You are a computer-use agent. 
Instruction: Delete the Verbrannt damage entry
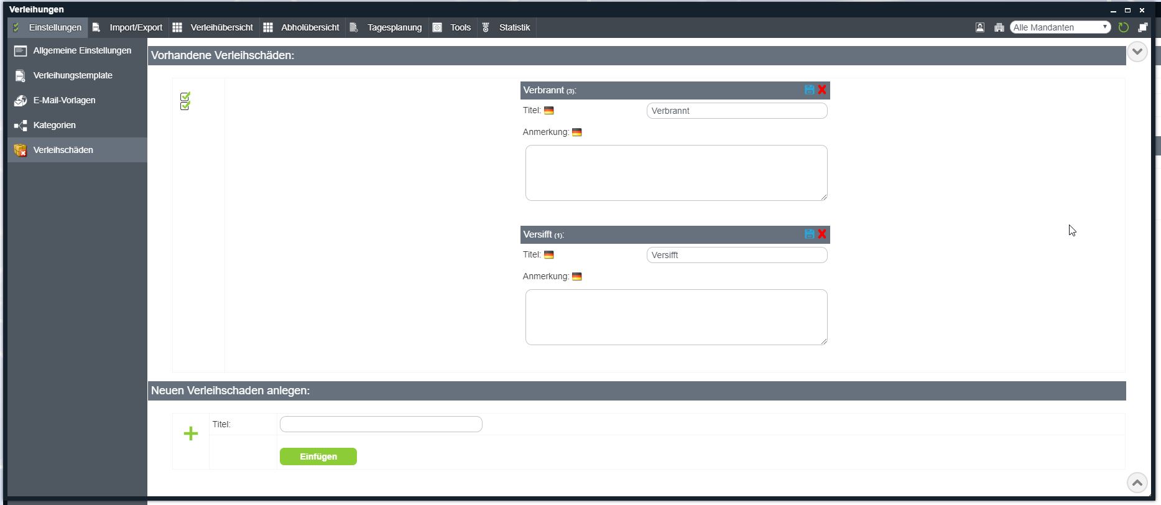point(822,90)
